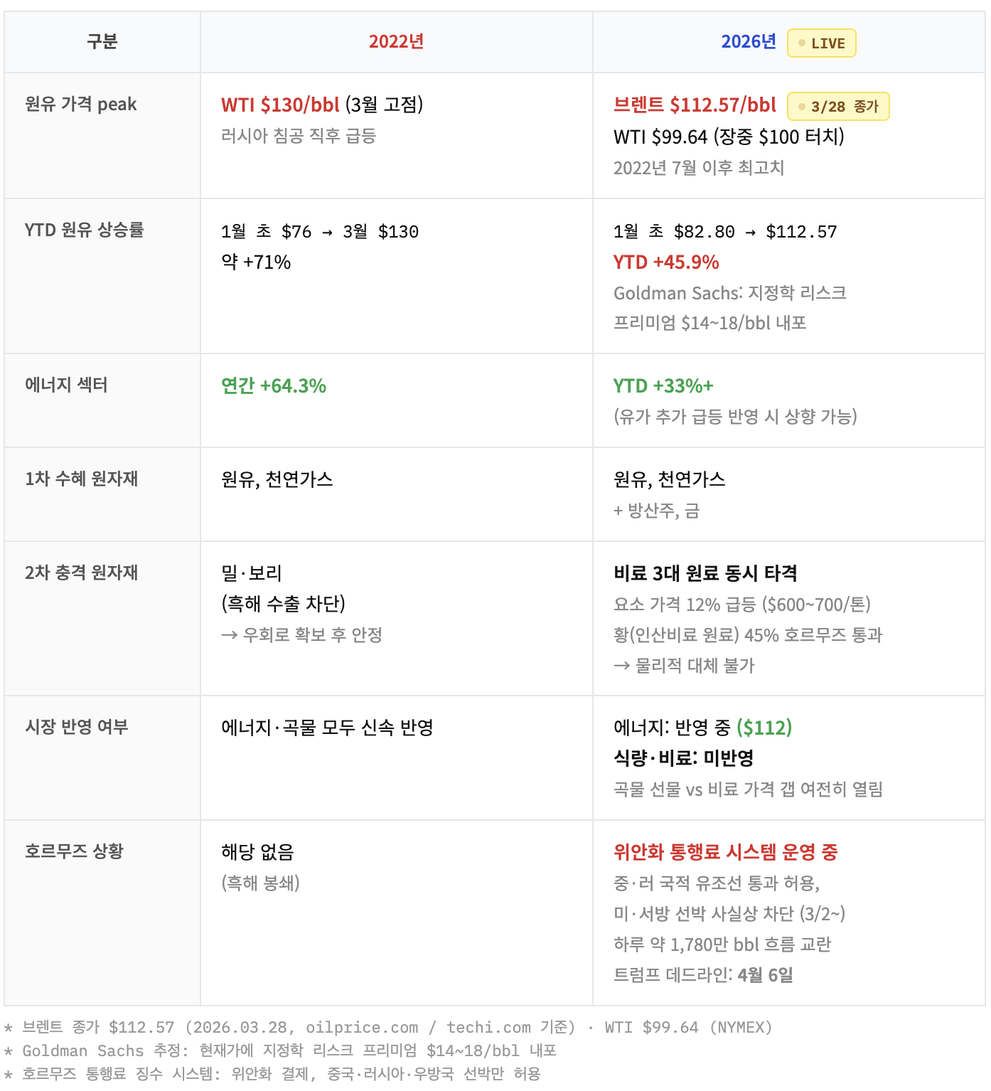Click the red 위안화 통행료 시스템 운영 중 text

tap(725, 852)
